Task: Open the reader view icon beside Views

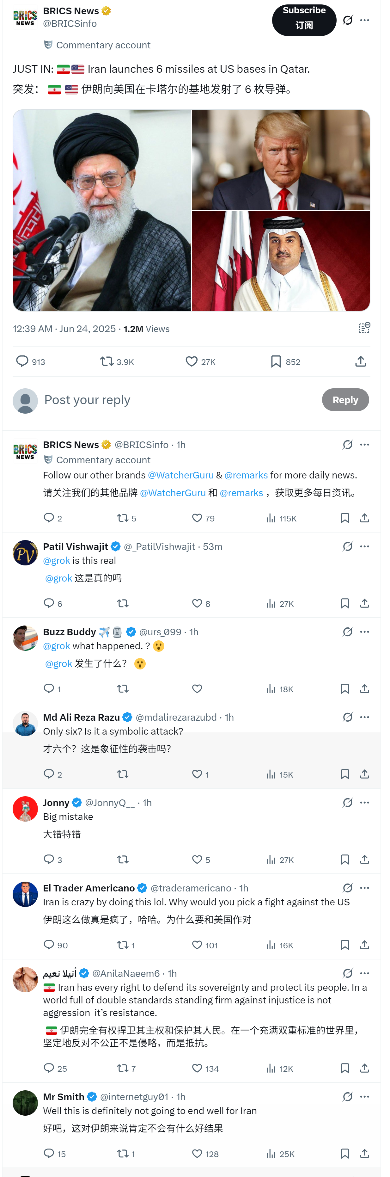Action: (364, 328)
